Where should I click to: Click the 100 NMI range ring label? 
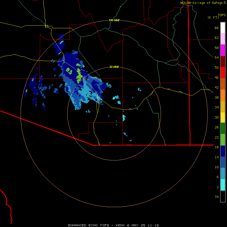(x=114, y=20)
